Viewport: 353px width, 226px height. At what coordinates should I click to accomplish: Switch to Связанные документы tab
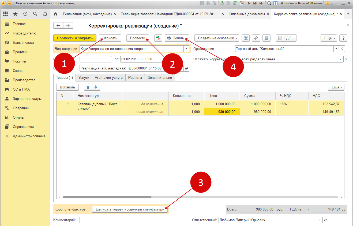point(247,14)
